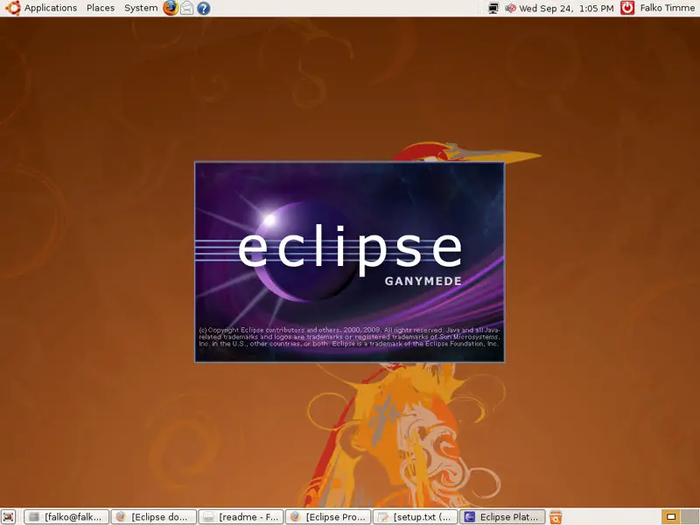Open the Applications menu
Screen dimensions: 700x525
[51, 8]
